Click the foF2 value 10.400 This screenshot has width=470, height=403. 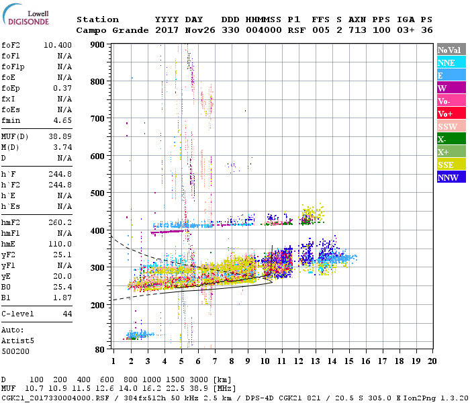[58, 44]
